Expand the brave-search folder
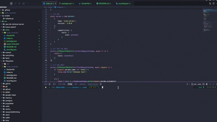 (11, 27)
